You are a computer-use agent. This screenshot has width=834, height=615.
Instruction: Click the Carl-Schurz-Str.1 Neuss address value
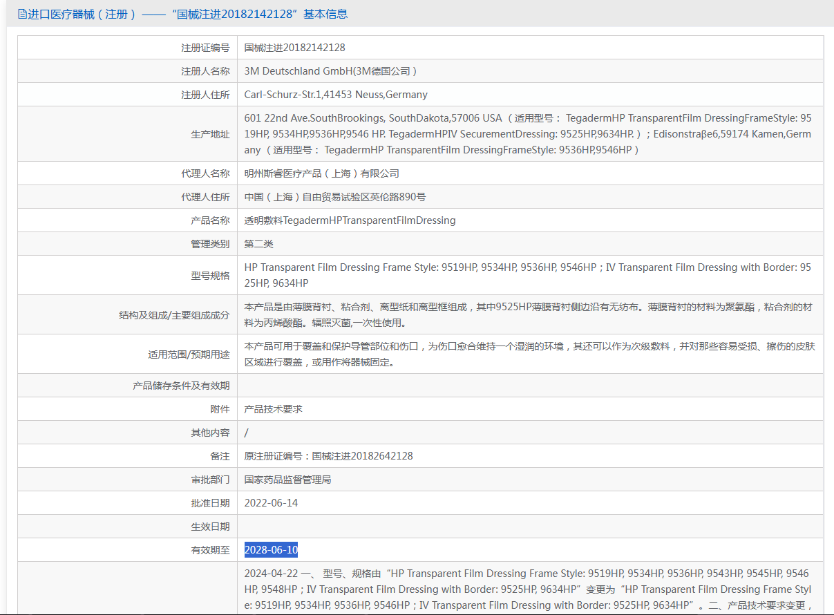336,95
